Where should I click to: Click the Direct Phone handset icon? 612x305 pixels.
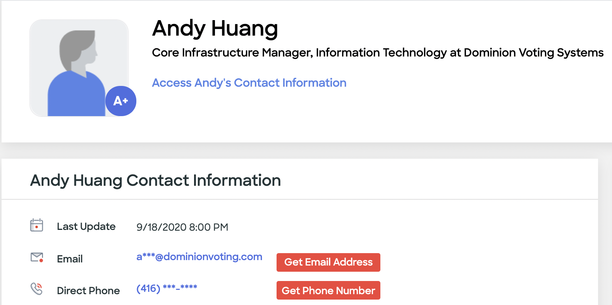pyautogui.click(x=36, y=289)
